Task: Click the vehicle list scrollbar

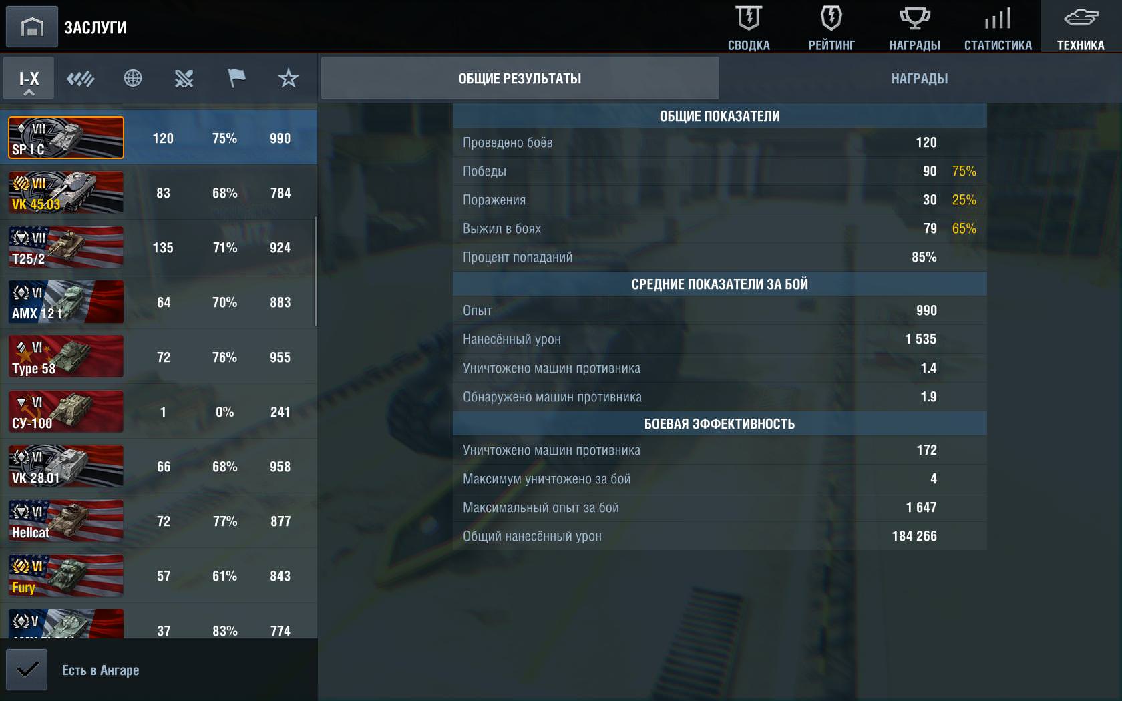Action: click(315, 271)
